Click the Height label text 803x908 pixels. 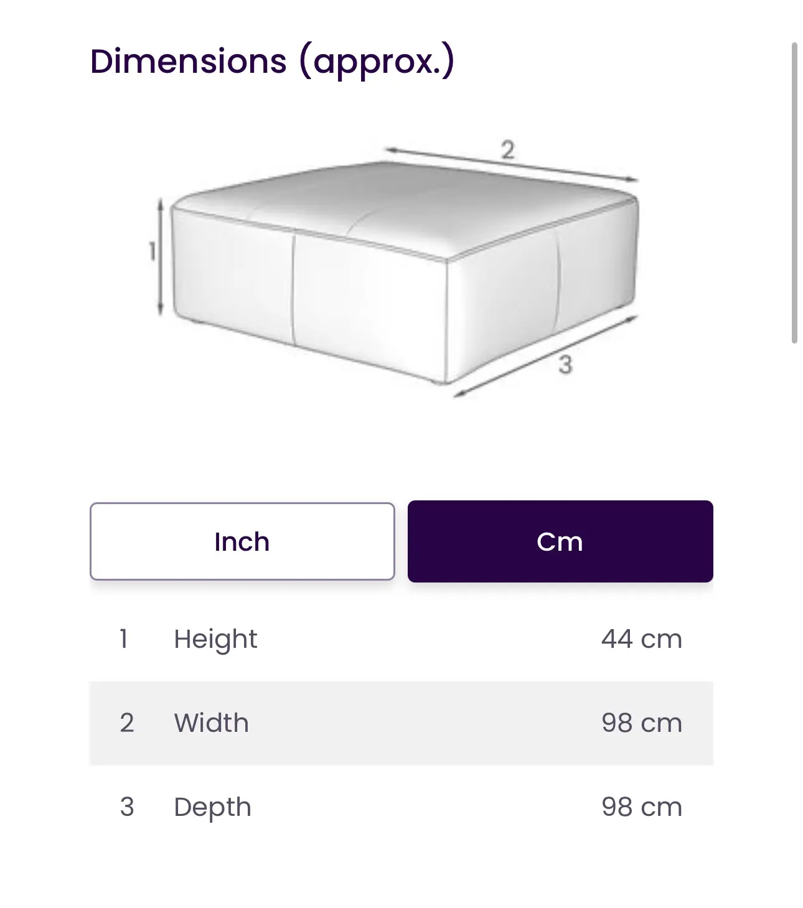pos(215,640)
